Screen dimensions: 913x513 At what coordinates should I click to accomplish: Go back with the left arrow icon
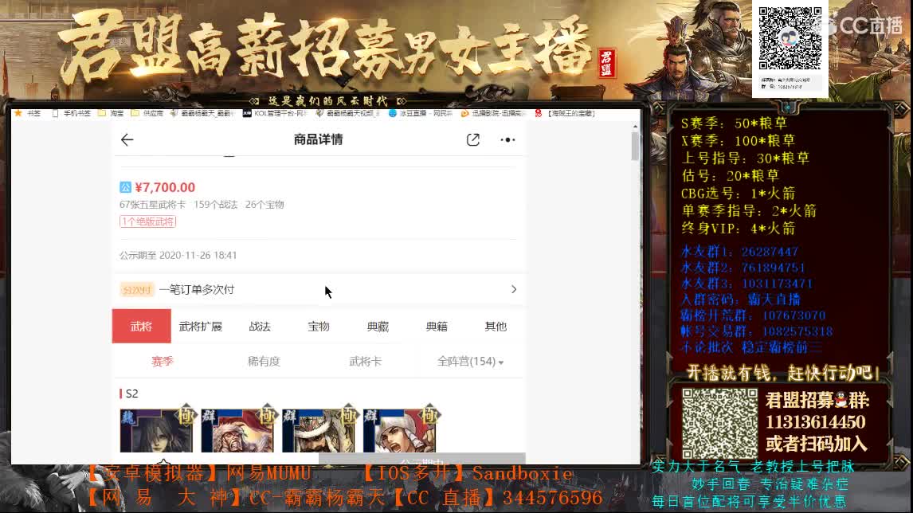point(127,139)
